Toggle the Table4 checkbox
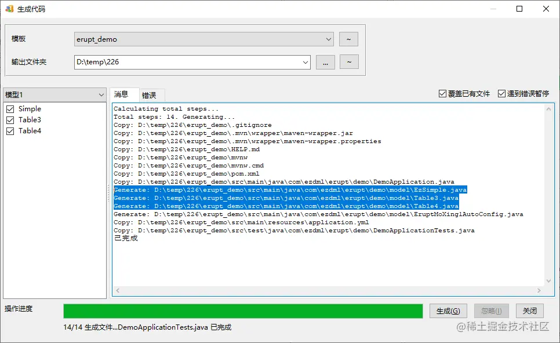This screenshot has height=343, width=560. (x=10, y=131)
